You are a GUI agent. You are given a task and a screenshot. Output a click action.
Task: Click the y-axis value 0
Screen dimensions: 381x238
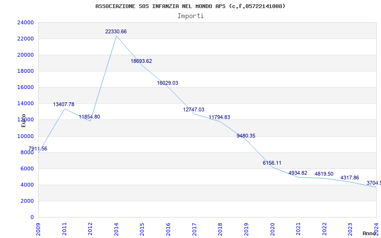point(32,218)
